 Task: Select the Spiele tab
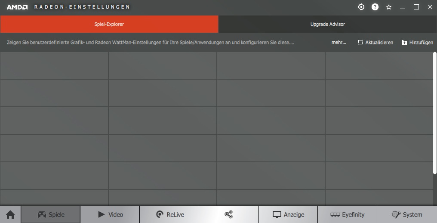(x=51, y=215)
